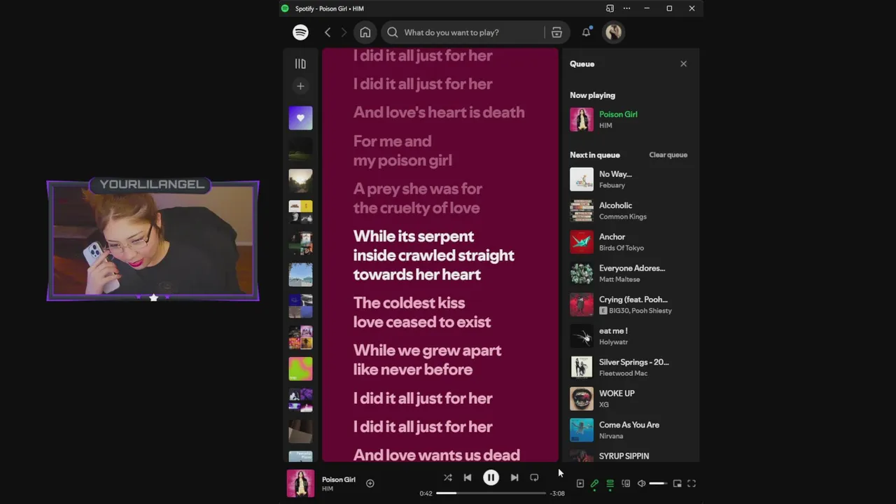Image resolution: width=896 pixels, height=504 pixels.
Task: Expand Your Library sidebar icon
Action: tap(300, 64)
